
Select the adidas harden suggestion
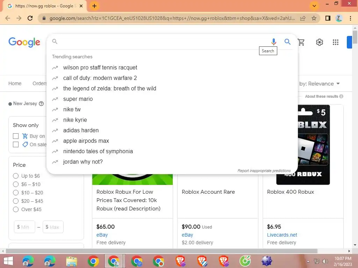tap(172, 131)
